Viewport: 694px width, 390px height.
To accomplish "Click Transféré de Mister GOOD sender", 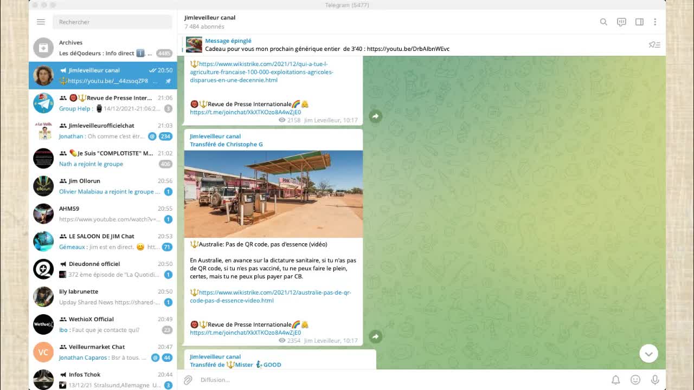I will click(x=235, y=365).
